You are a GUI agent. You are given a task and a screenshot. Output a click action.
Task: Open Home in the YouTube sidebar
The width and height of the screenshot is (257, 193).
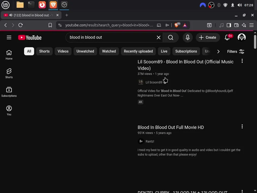tap(9, 55)
